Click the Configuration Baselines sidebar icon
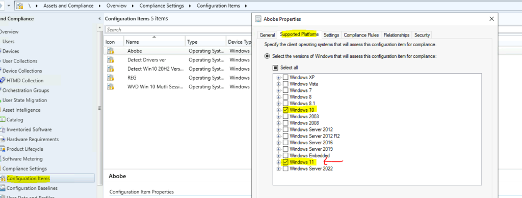 coord(3,188)
